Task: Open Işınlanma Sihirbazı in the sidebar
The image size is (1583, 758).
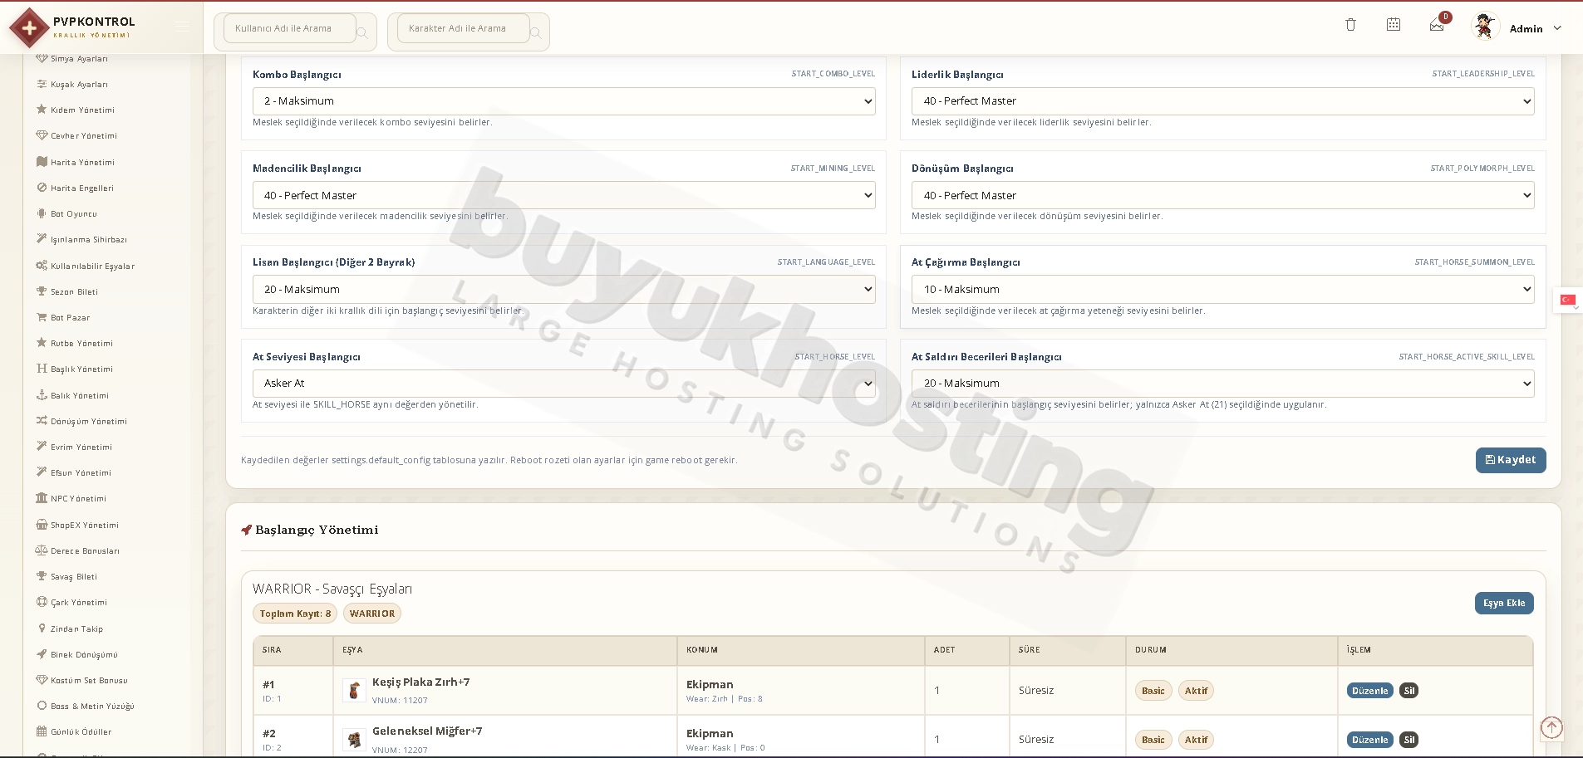Action: point(88,239)
